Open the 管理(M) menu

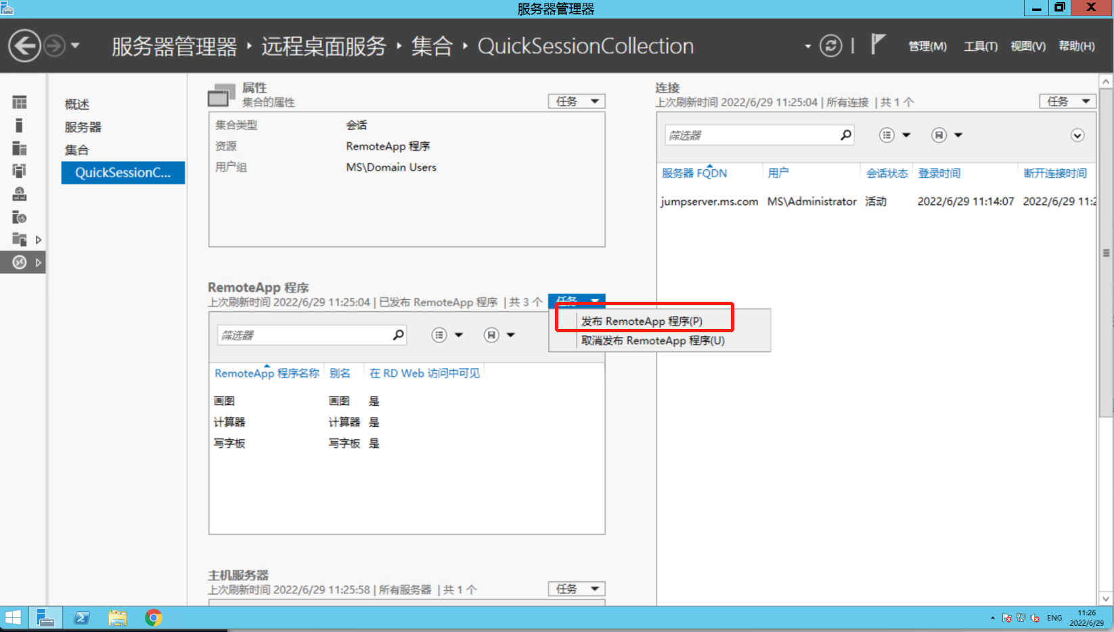click(927, 46)
